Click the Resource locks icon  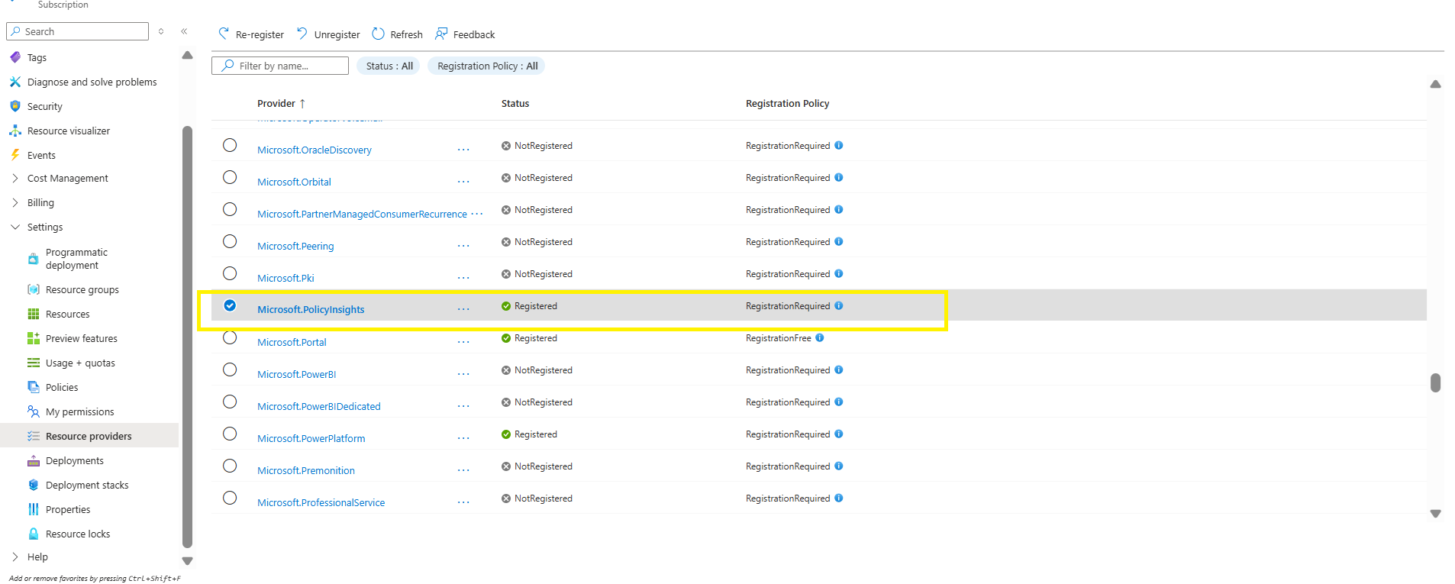pos(34,534)
